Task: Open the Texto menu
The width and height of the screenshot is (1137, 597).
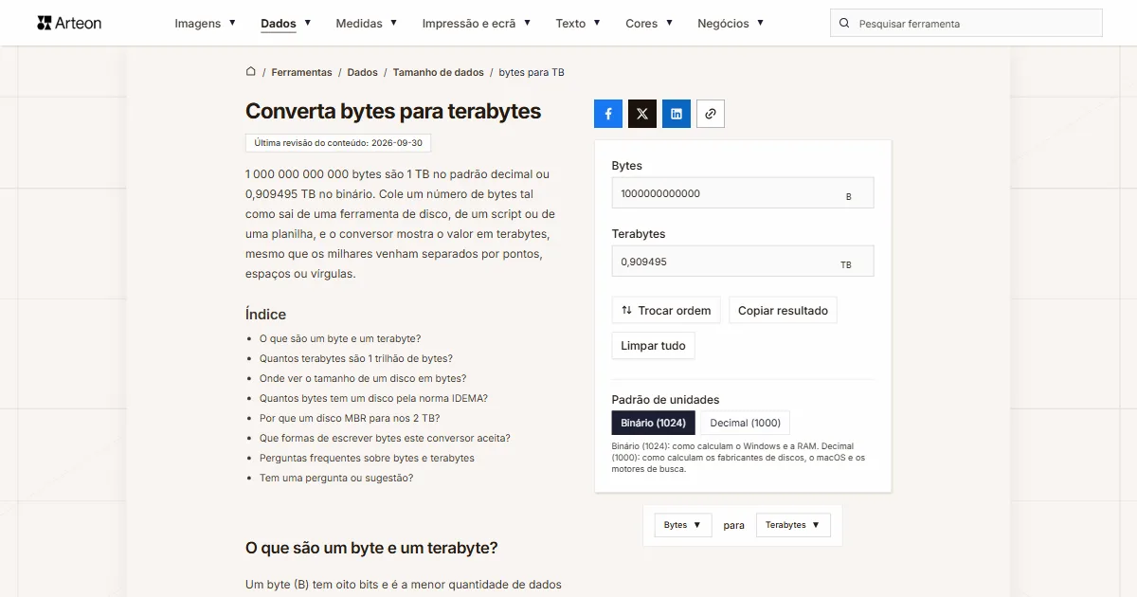Action: point(578,24)
